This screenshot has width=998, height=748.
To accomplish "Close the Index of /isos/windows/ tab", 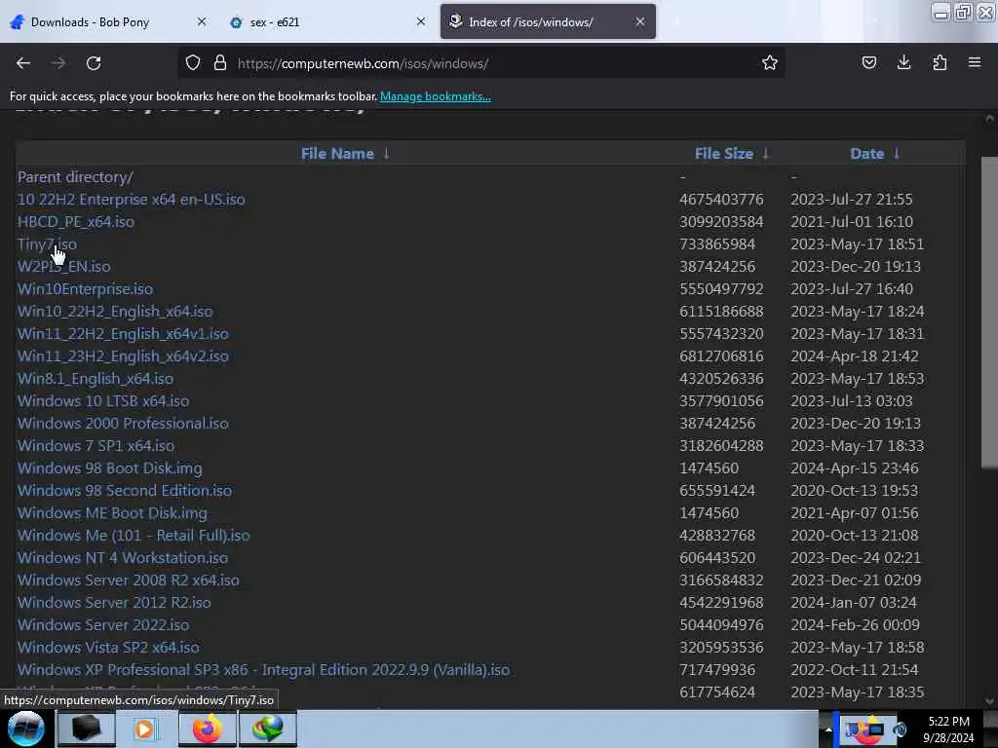I will click(x=640, y=21).
